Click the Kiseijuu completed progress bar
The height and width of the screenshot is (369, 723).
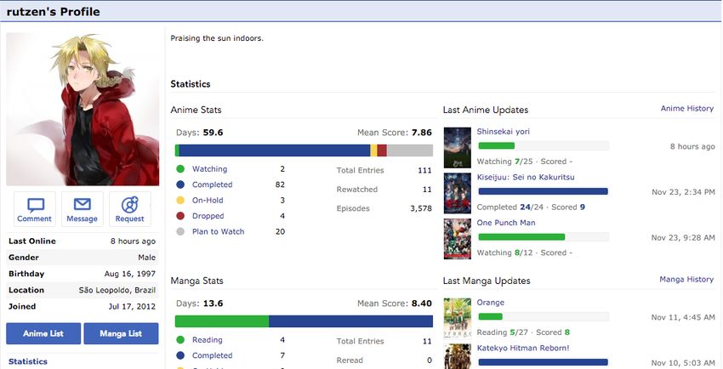point(544,191)
